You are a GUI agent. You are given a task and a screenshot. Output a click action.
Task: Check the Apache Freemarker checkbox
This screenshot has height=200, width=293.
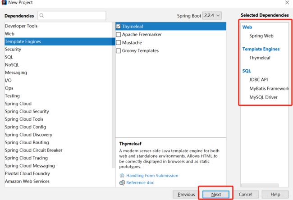118,35
